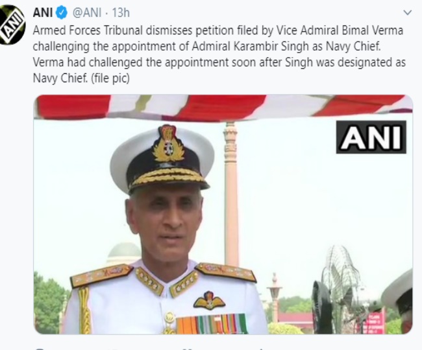Open the @ANI handle link
The height and width of the screenshot is (350, 422).
pyautogui.click(x=87, y=13)
